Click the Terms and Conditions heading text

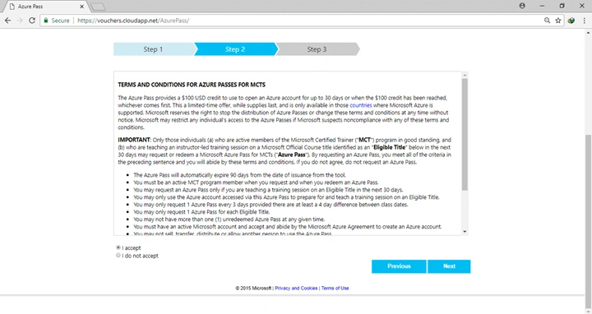(192, 85)
